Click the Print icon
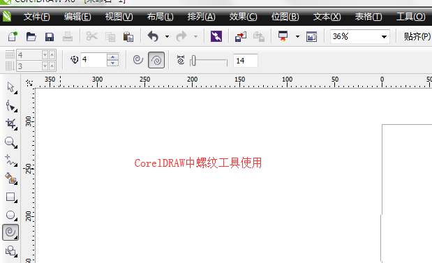This screenshot has width=432, height=263. coord(68,36)
